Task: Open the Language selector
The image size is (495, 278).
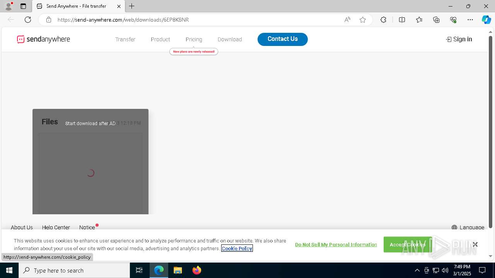Action: (468, 227)
